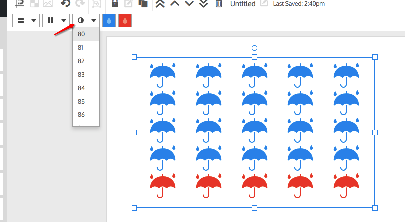Choose 83 from the opacity list
Viewport: 405px width, 222px height.
pos(81,75)
